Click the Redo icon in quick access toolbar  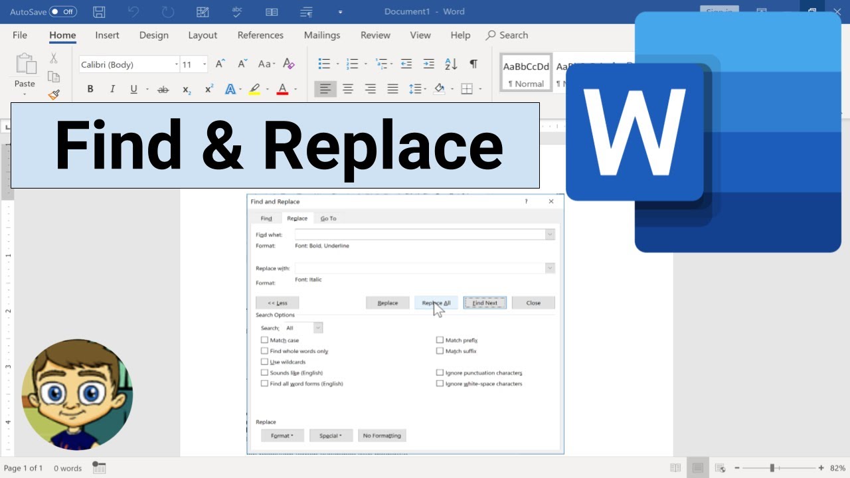pyautogui.click(x=168, y=12)
